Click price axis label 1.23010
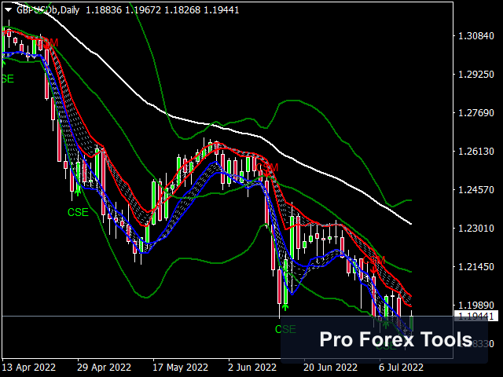Viewport: 503px width, 377px height. [x=476, y=229]
